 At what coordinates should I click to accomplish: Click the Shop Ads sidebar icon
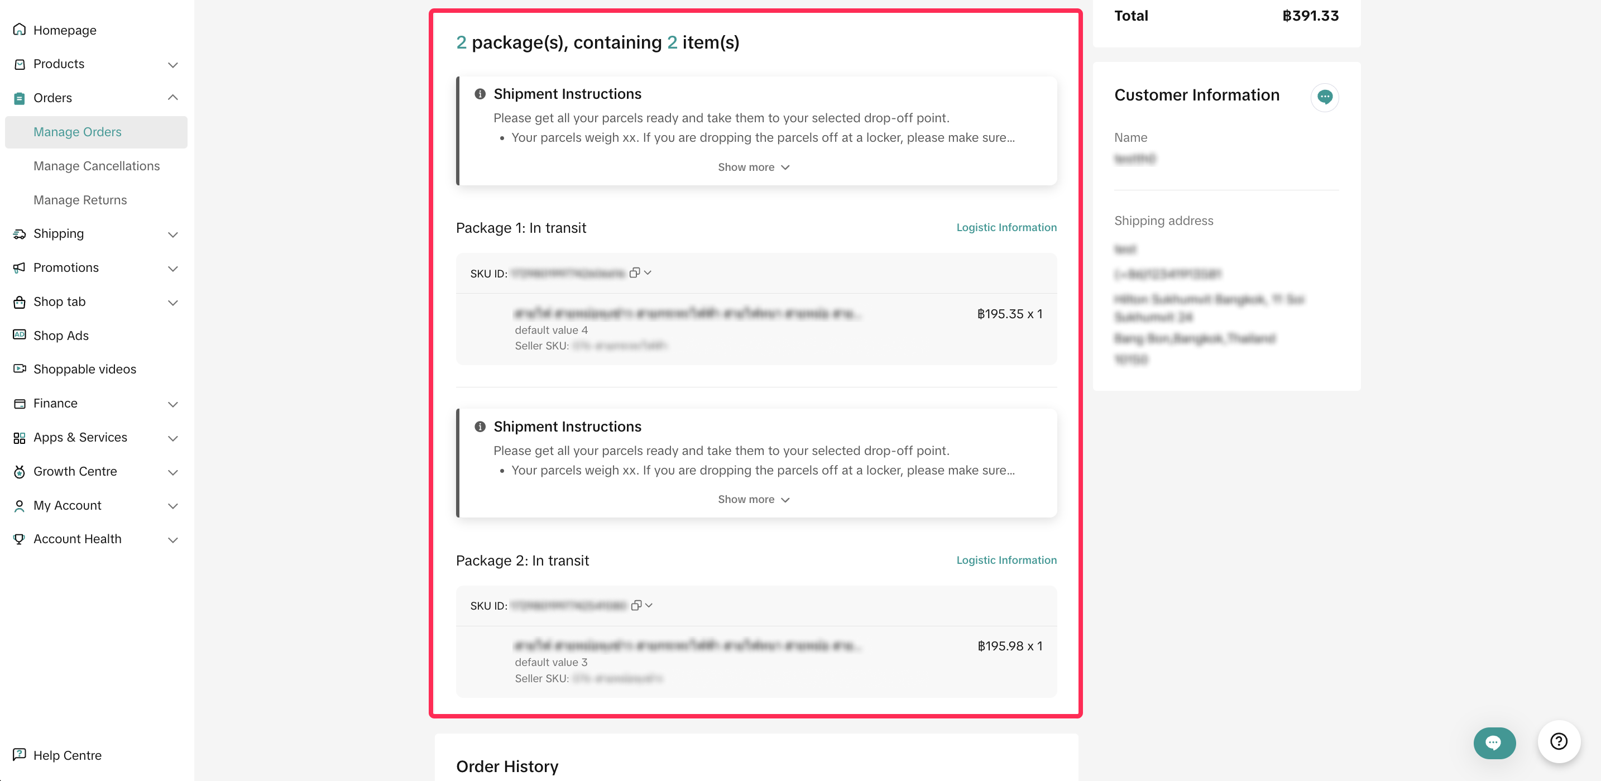coord(20,335)
